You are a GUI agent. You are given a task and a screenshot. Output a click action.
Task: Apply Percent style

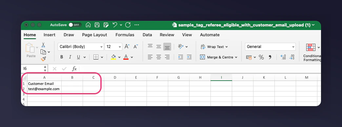[261, 57]
